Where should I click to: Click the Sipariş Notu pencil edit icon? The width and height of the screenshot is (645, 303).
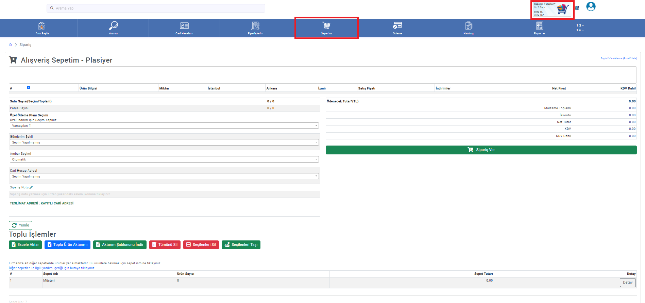[x=31, y=187]
